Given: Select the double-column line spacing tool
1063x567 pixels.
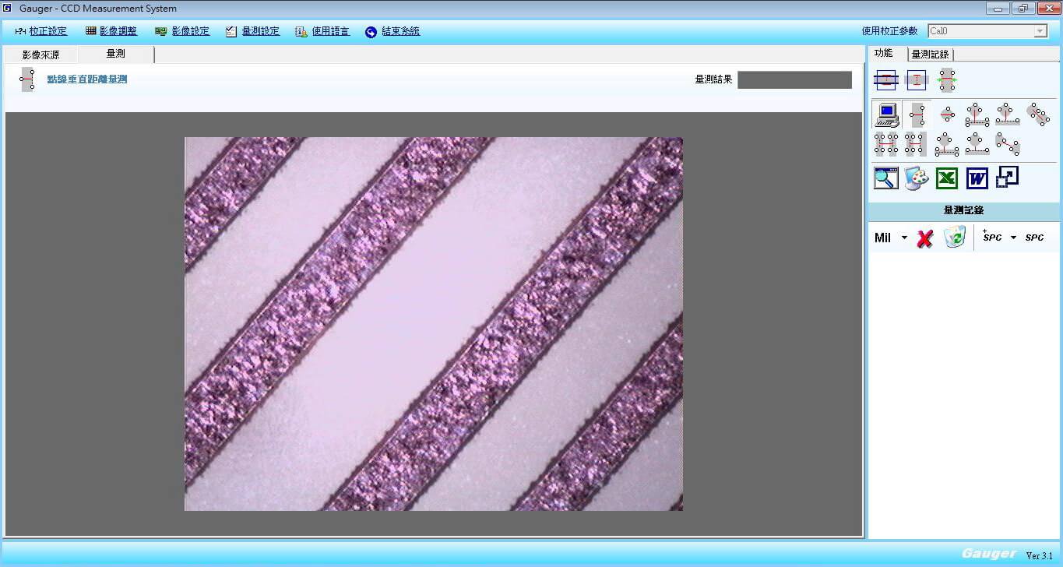Looking at the screenshot, I should point(885,144).
